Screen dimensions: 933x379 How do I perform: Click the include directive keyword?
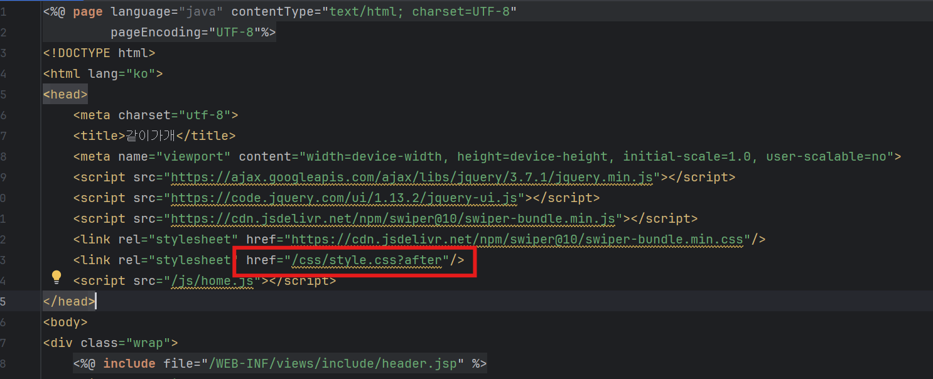tap(129, 364)
